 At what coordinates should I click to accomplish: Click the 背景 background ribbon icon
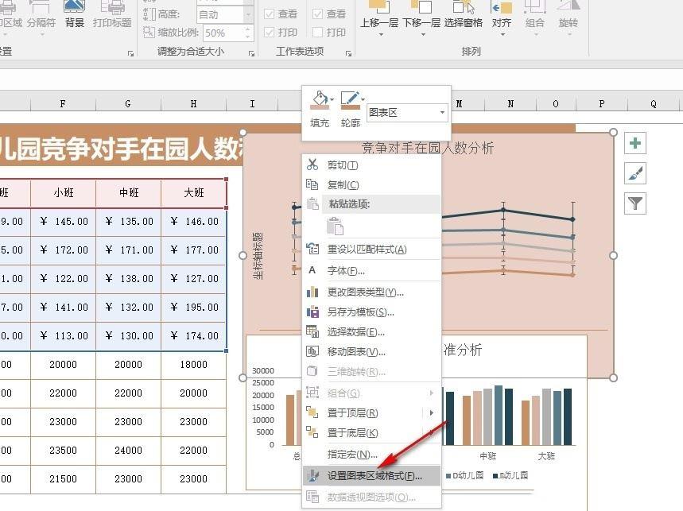pos(75,7)
